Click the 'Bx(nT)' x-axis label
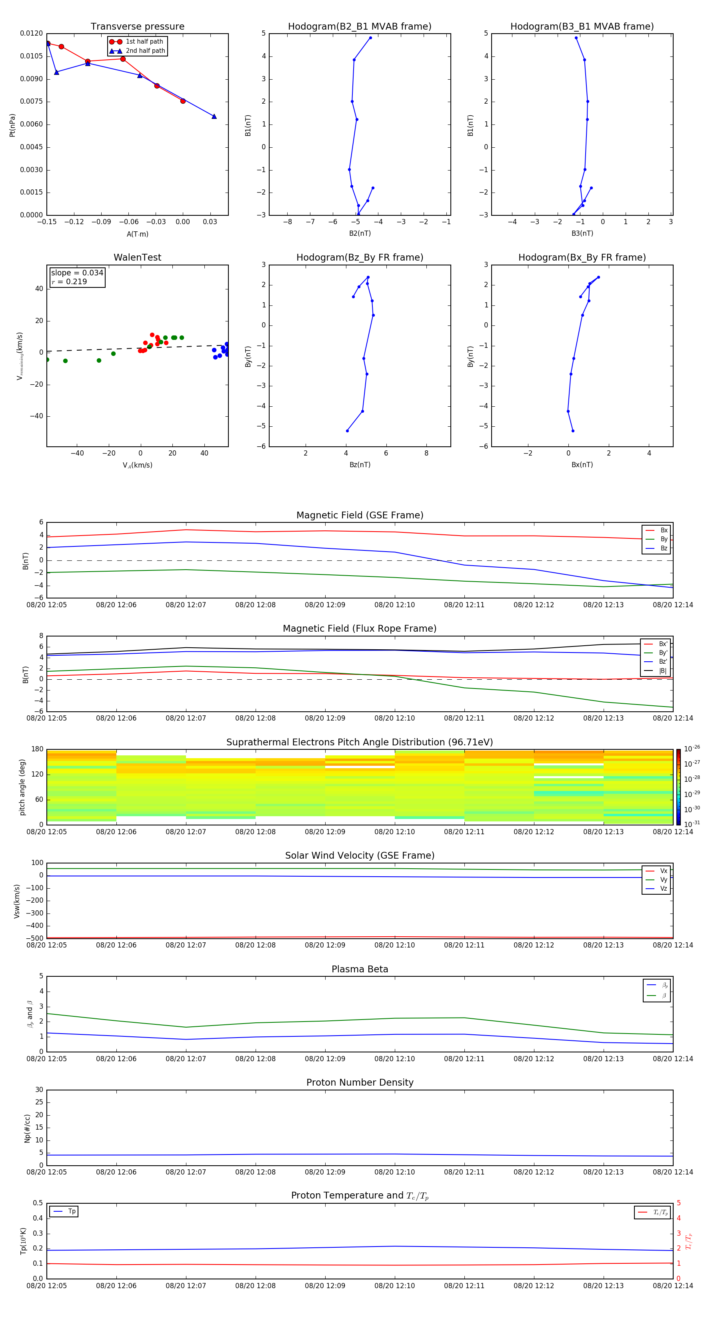720x1321 pixels. 582,465
